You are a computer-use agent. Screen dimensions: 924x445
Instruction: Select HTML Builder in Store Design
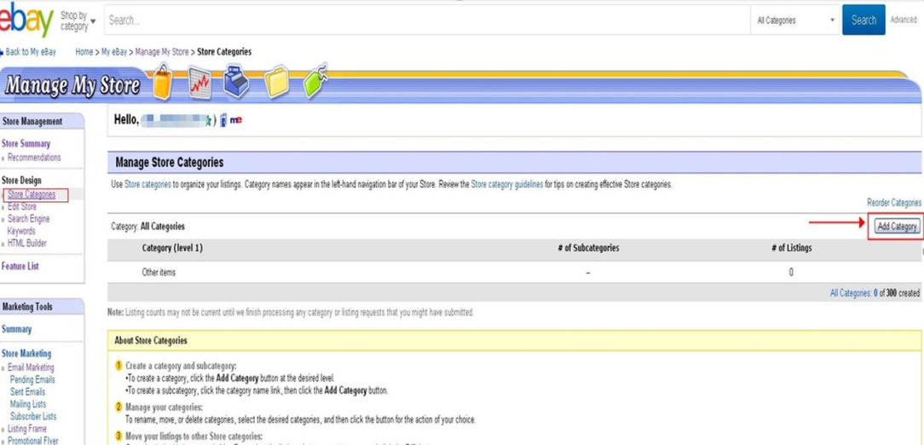pyautogui.click(x=27, y=243)
